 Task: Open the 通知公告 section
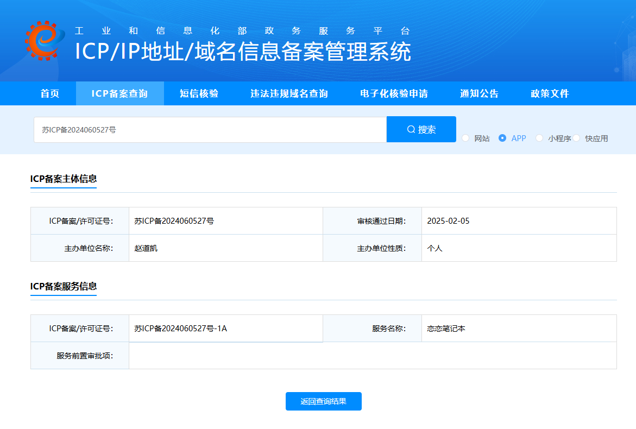[478, 93]
